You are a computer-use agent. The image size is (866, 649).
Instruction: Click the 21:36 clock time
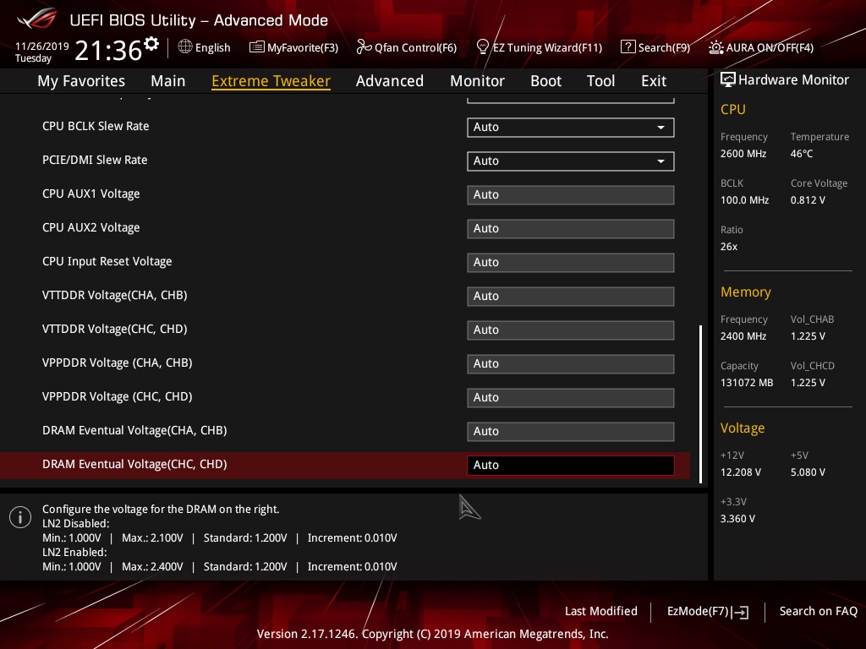[x=108, y=50]
